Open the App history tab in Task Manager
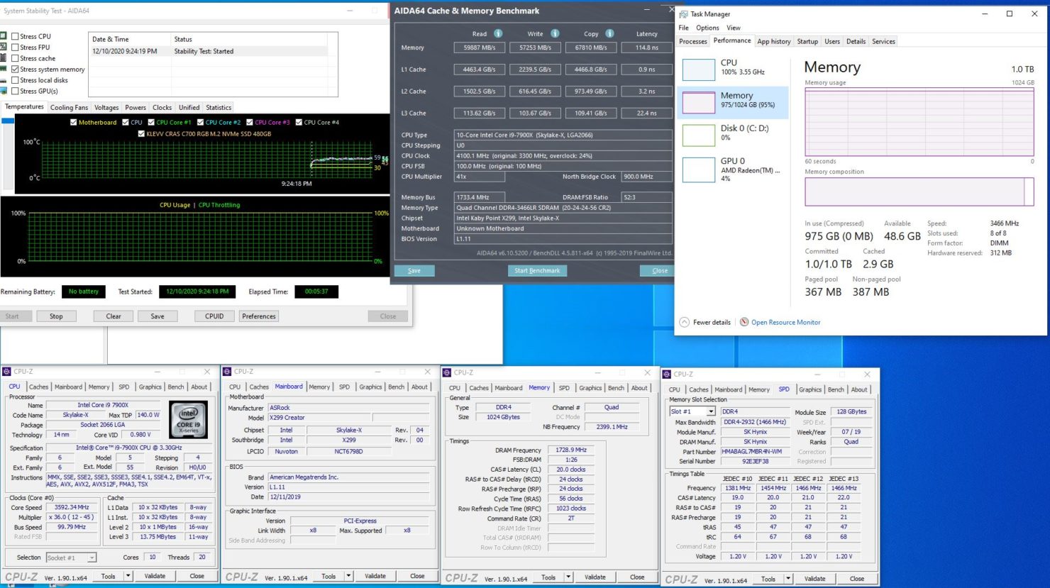The image size is (1050, 588). click(773, 41)
